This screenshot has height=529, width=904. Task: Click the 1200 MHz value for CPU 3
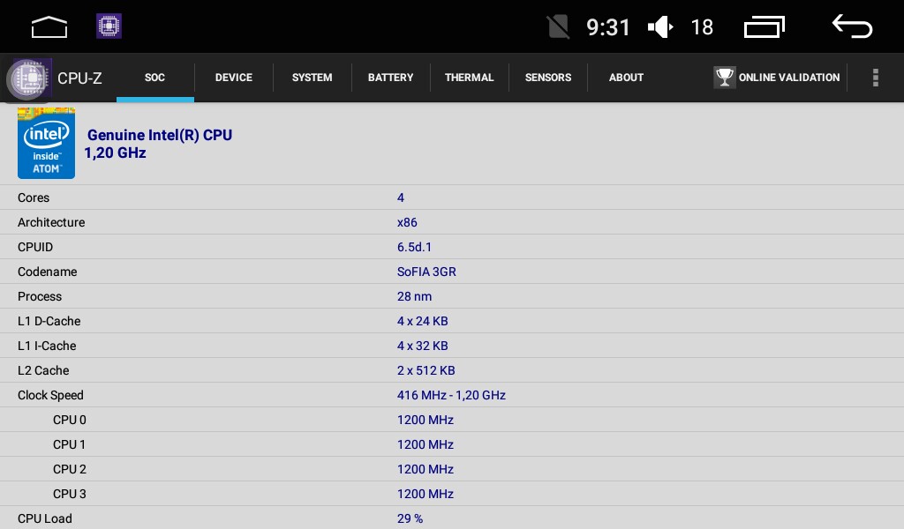[426, 494]
